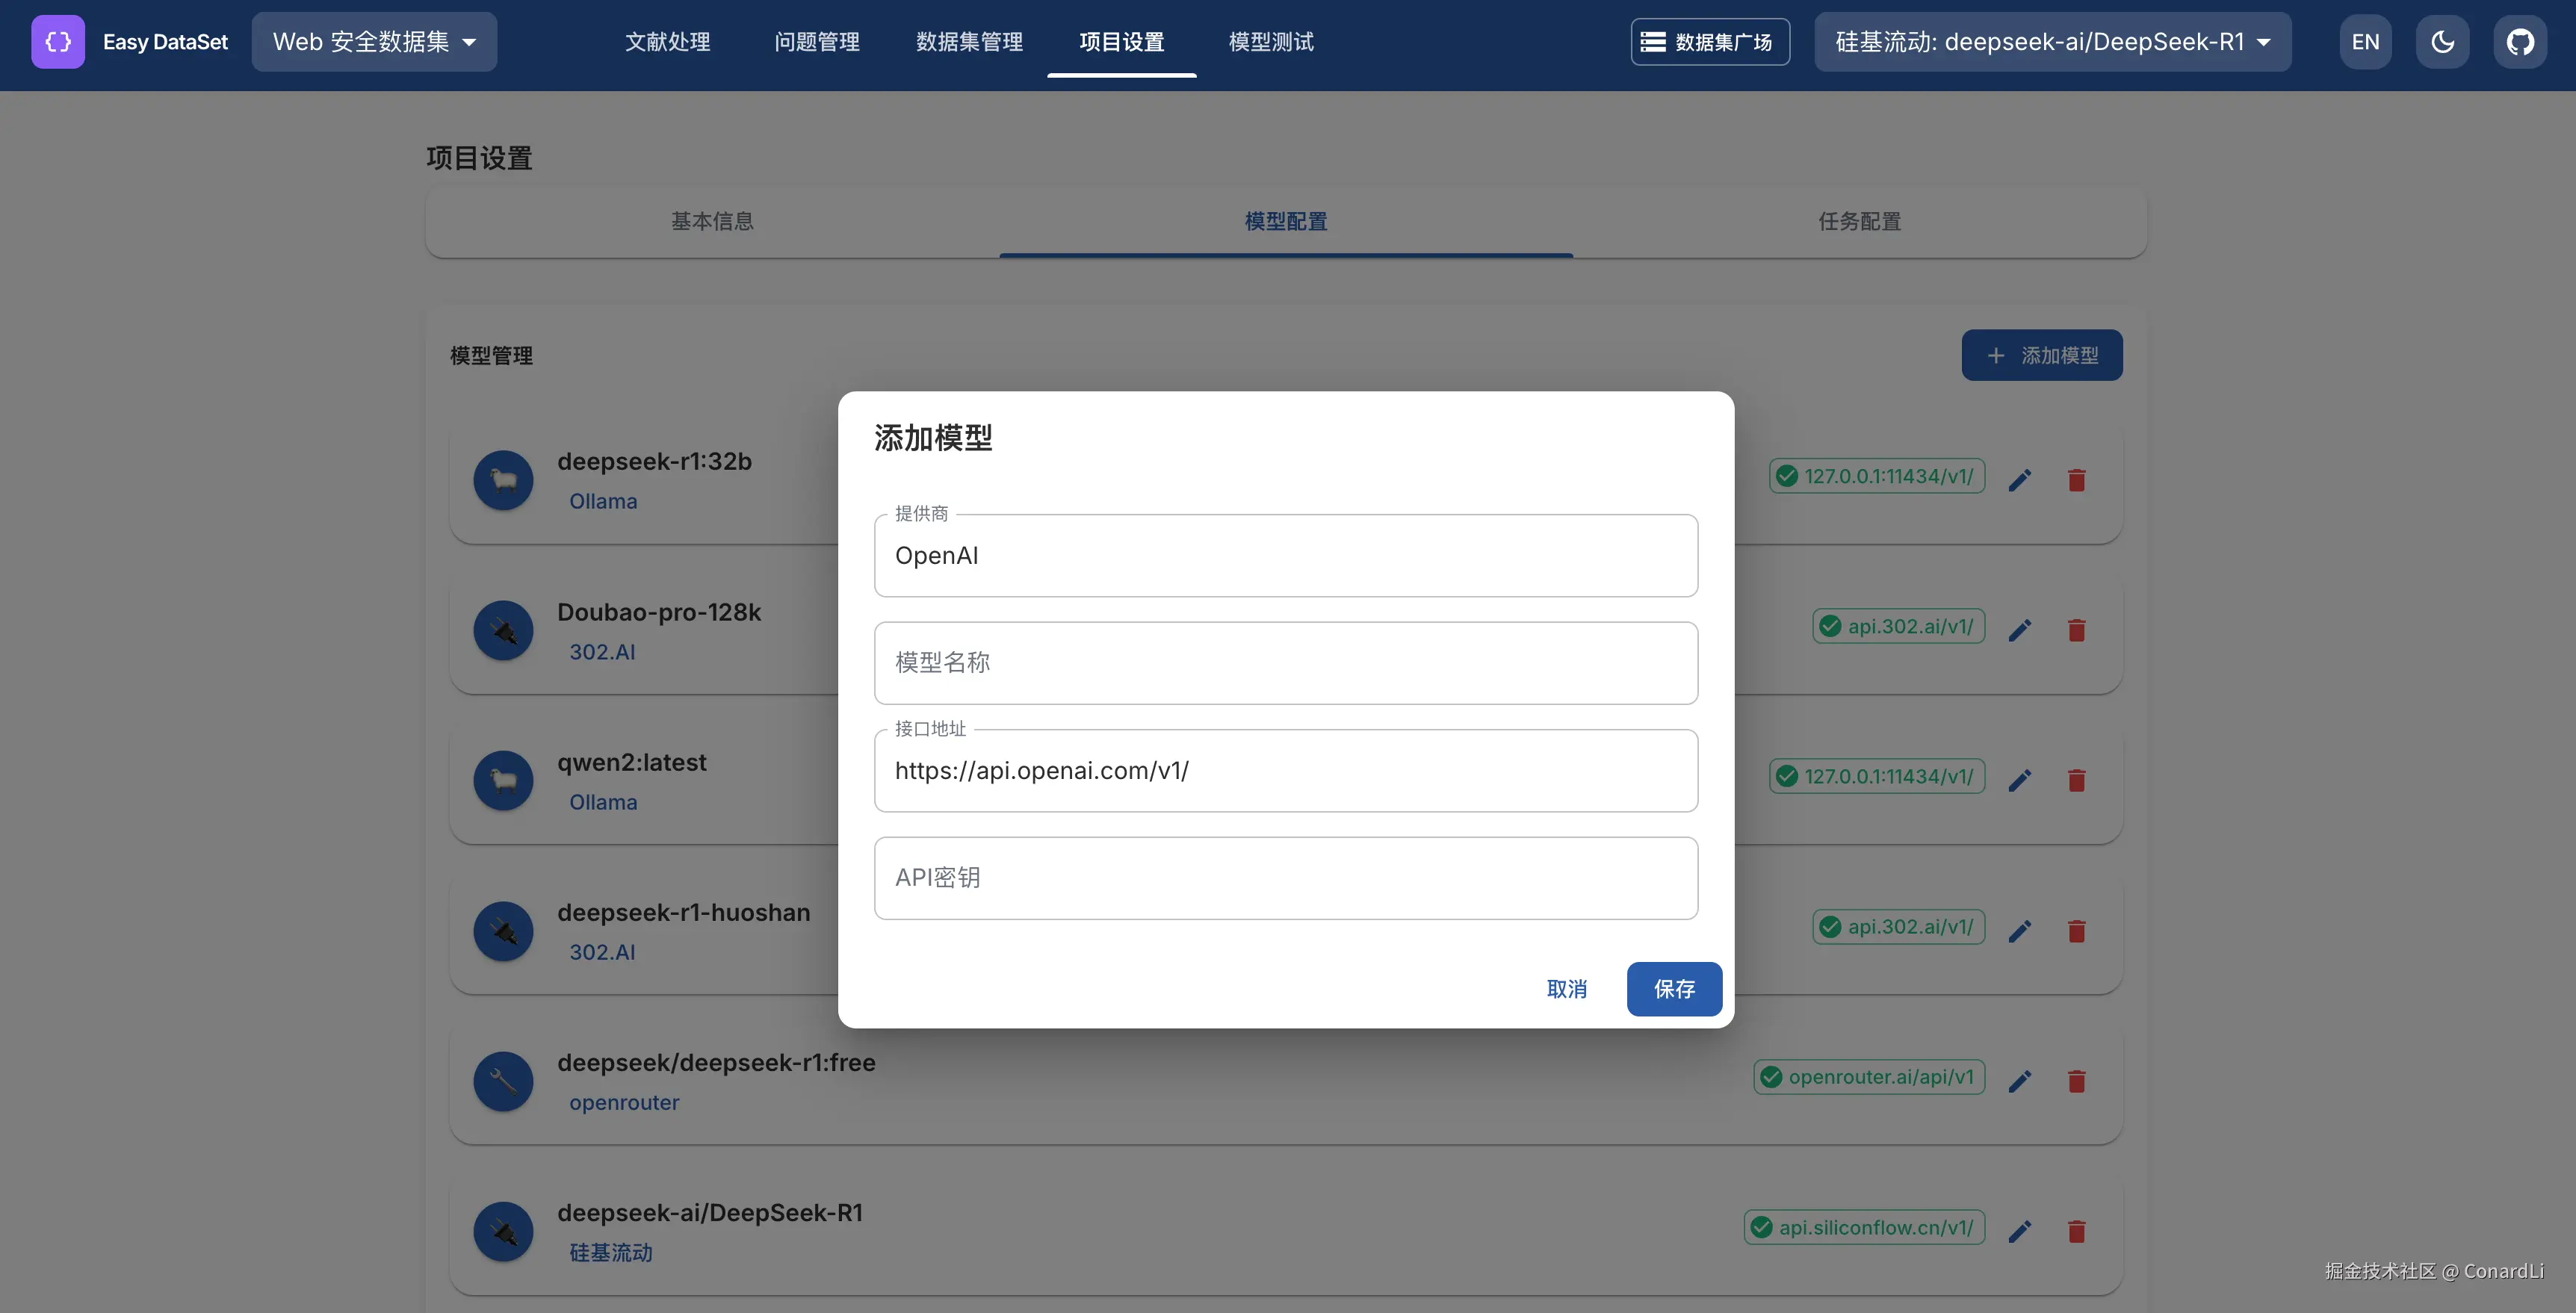2576x1313 pixels.
Task: Edit the deepseek/deepseek-r1:free model
Action: pyautogui.click(x=2019, y=1081)
